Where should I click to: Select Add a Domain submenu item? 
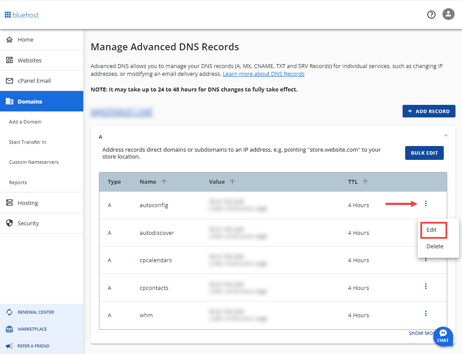[x=25, y=122]
